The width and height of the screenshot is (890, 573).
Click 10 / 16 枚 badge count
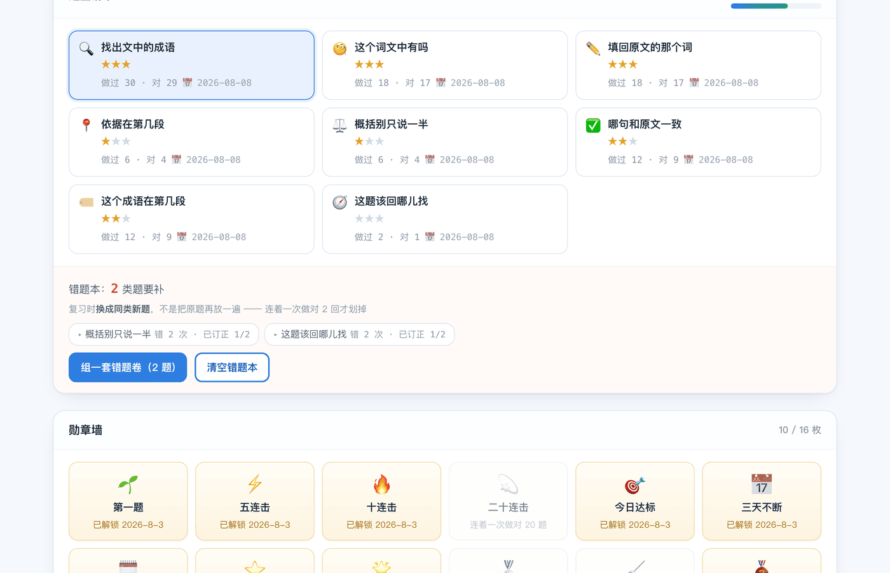pyautogui.click(x=800, y=430)
